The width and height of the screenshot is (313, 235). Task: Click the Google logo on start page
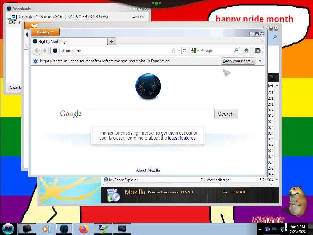[x=71, y=114]
